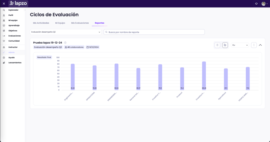Select the Reportes tab

[100, 23]
